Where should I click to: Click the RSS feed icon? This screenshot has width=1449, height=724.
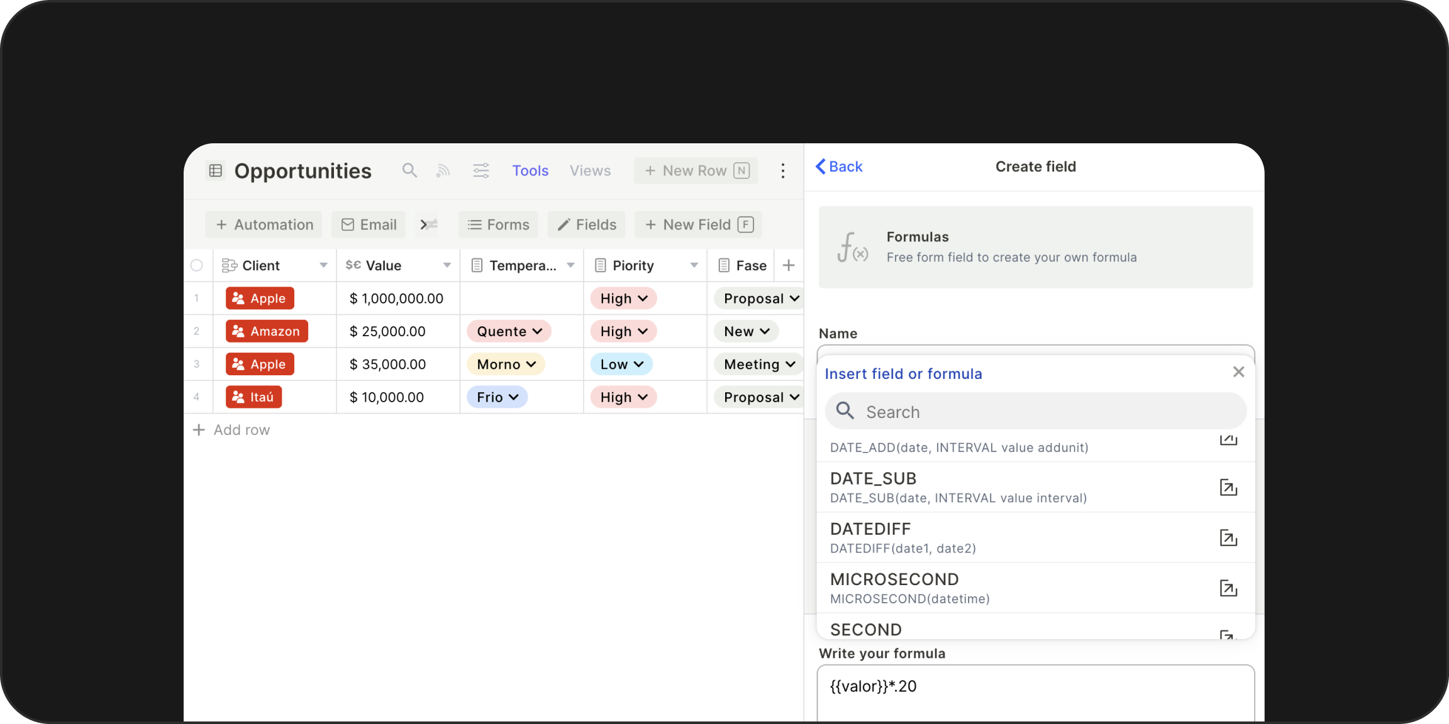(x=443, y=170)
